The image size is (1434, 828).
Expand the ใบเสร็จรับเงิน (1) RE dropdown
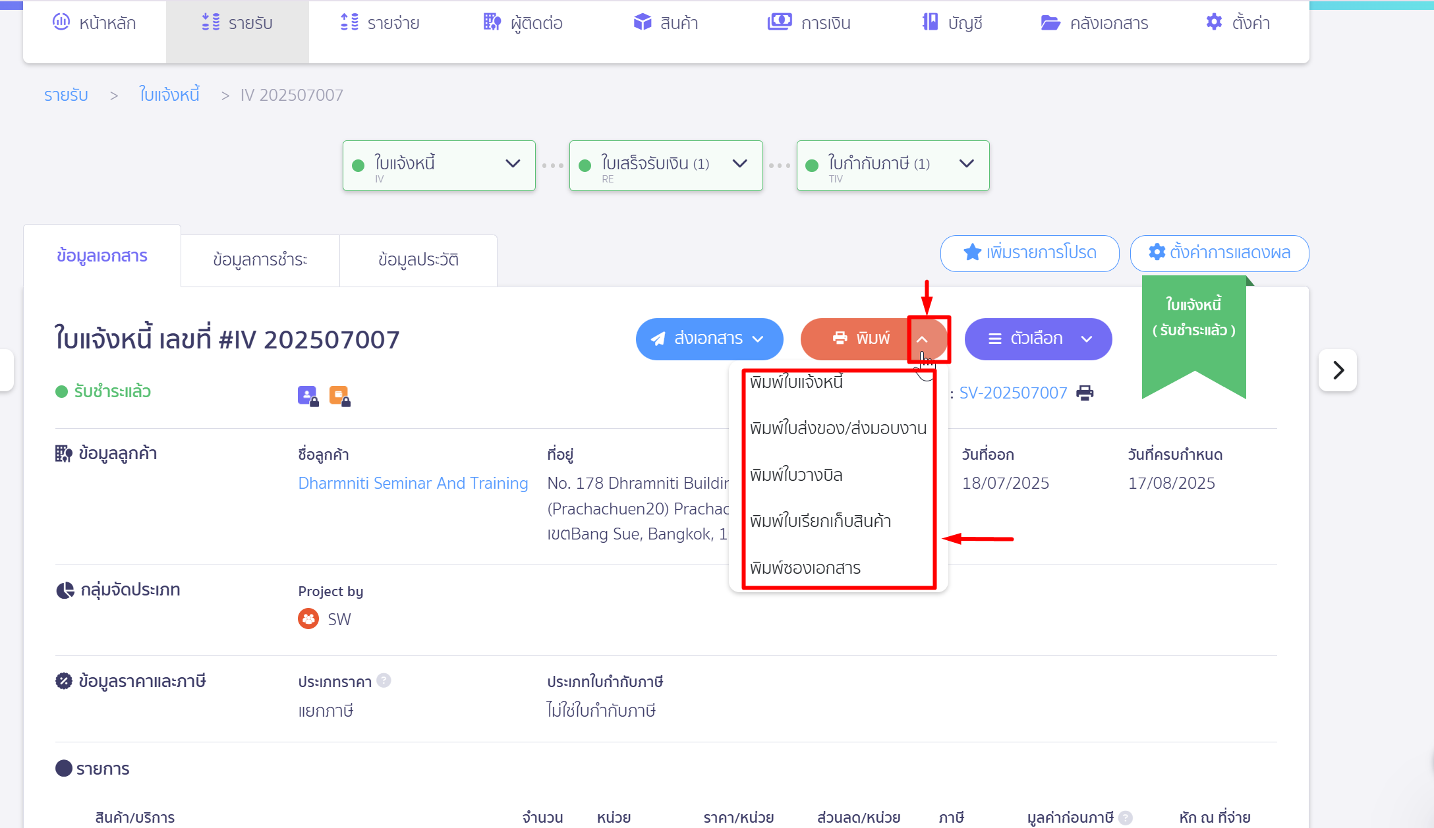point(666,166)
